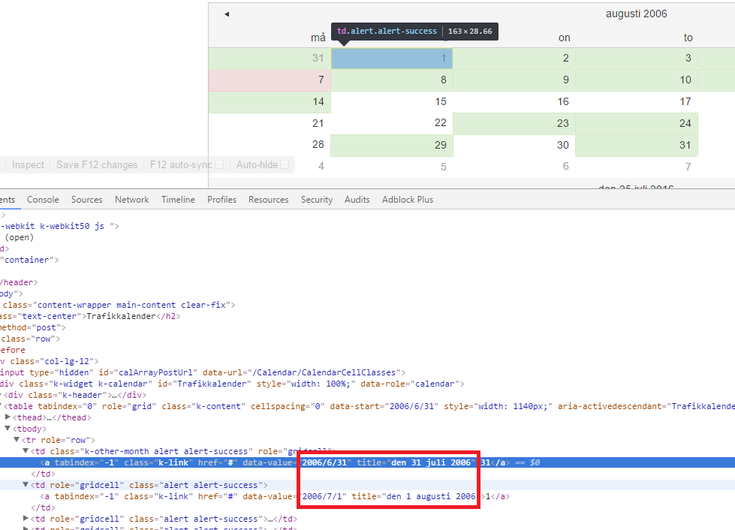Select calendar day 29
Image resolution: width=735 pixels, height=530 pixels.
tap(392, 146)
